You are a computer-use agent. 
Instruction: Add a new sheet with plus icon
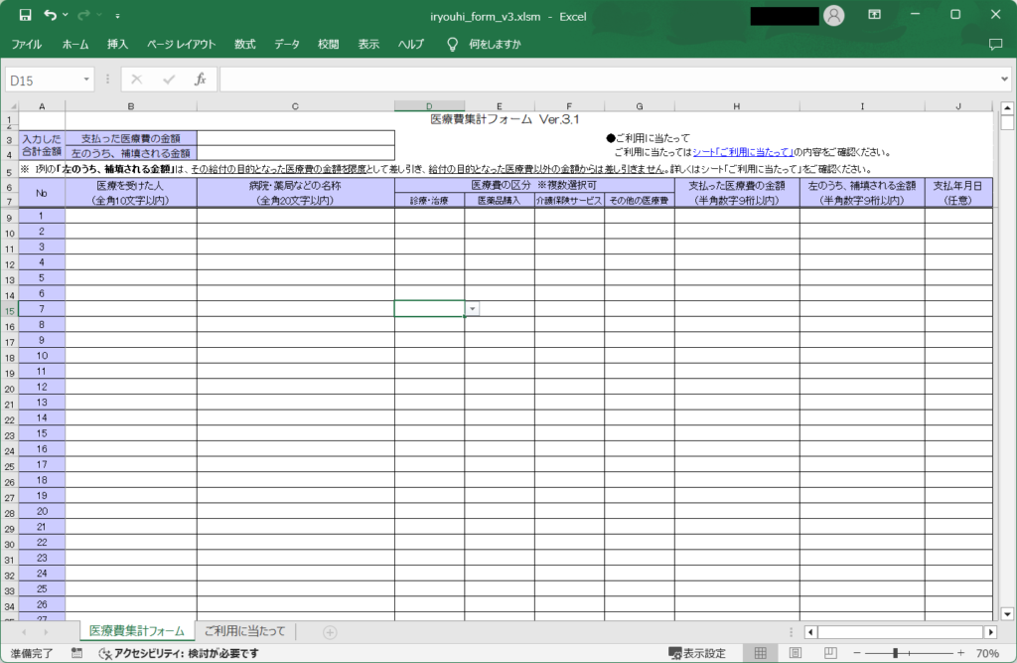click(330, 632)
